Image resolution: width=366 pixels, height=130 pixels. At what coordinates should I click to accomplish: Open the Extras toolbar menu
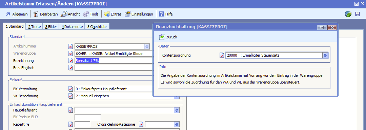[113, 14]
